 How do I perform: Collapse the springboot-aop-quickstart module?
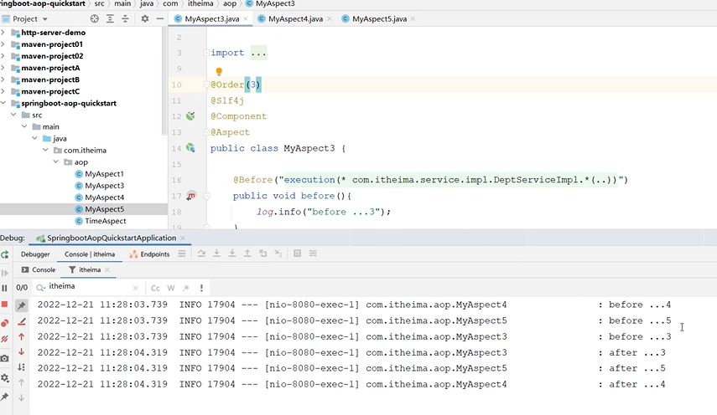tap(4, 103)
